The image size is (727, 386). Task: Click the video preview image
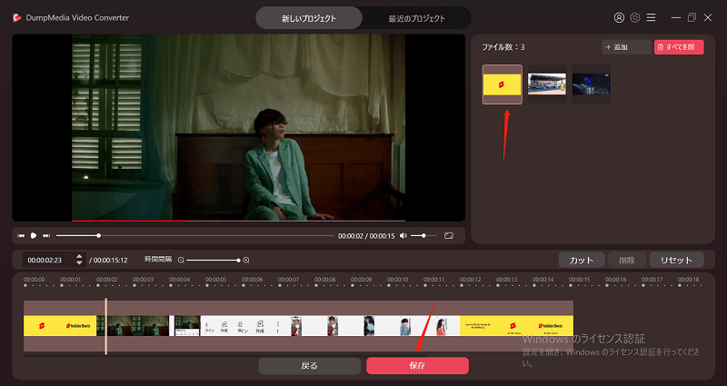click(238, 127)
